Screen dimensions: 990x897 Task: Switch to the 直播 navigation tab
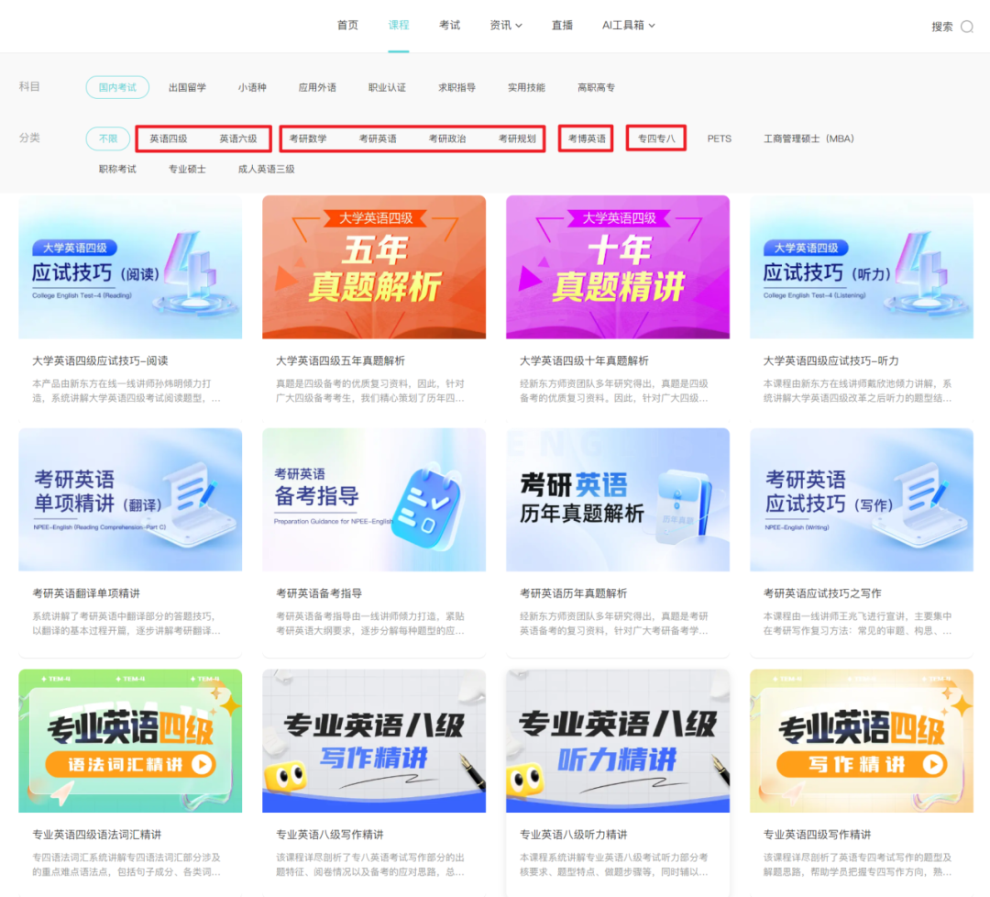[562, 26]
